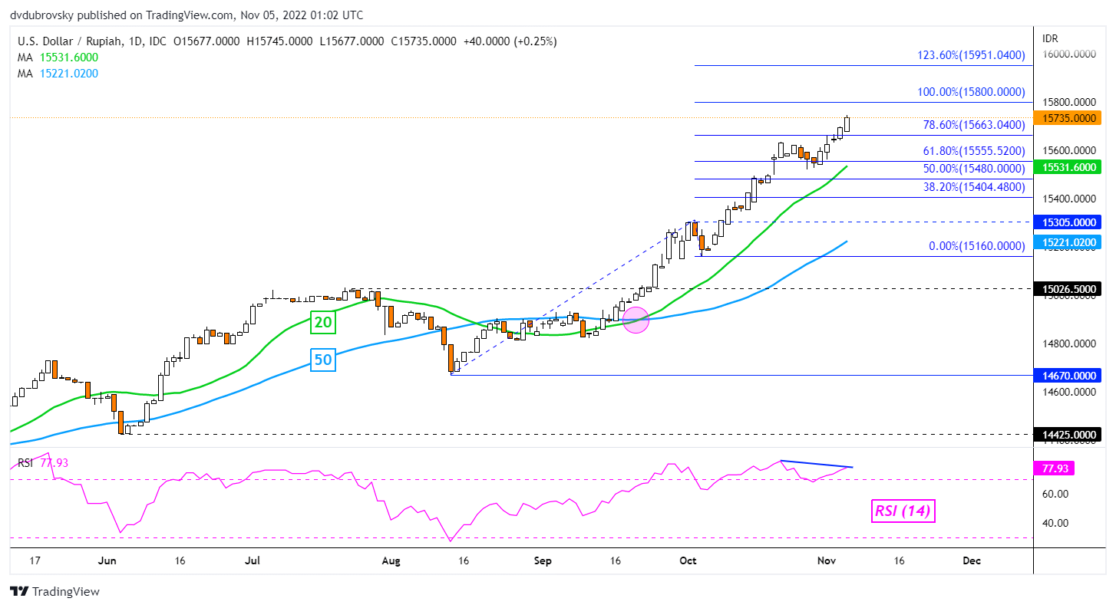
Task: Click the RSI 77.93 legend in indicator pane
Action: (x=41, y=463)
